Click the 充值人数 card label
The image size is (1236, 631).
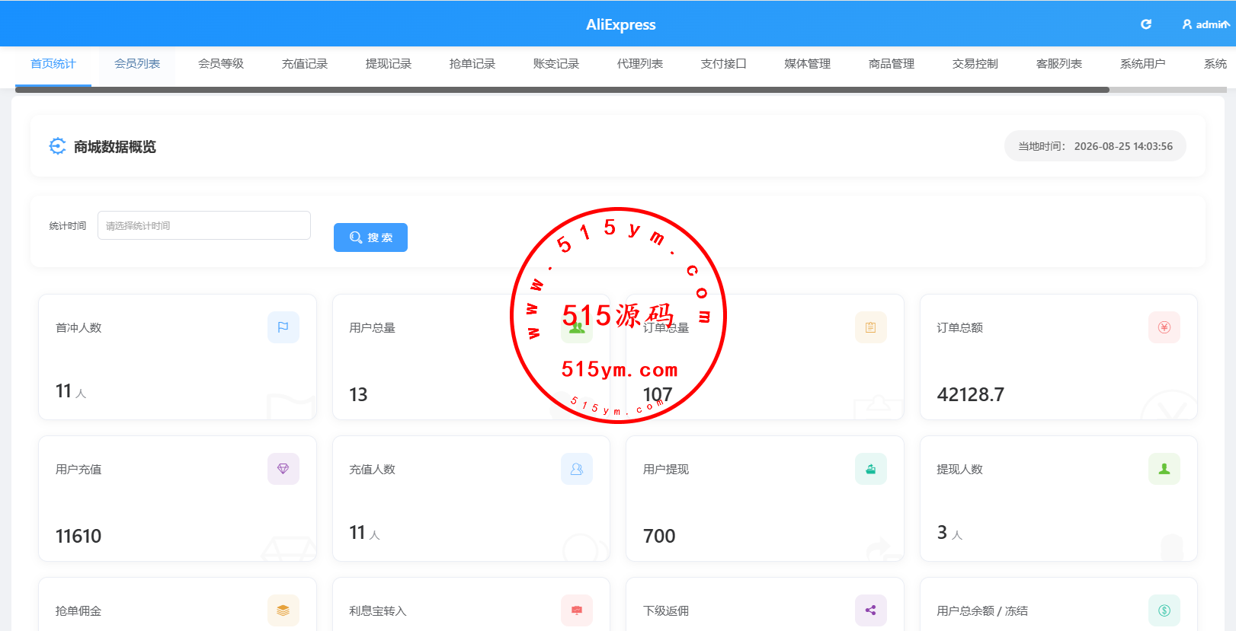tap(373, 470)
